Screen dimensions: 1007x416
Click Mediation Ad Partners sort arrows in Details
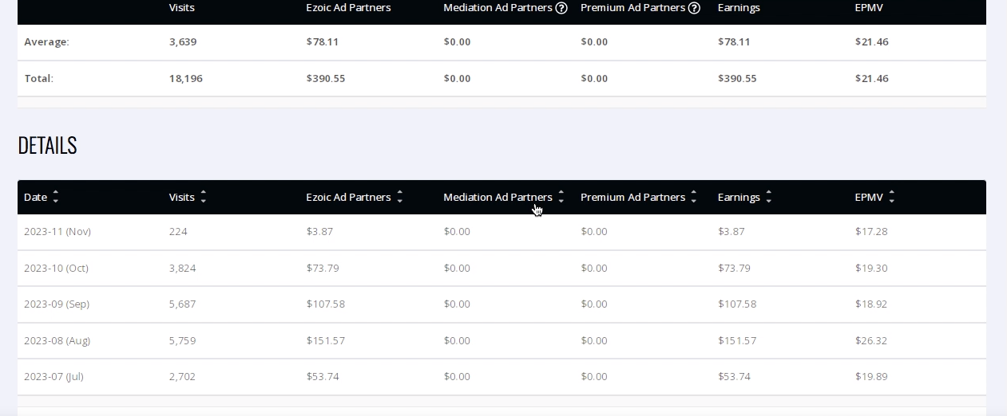(561, 197)
